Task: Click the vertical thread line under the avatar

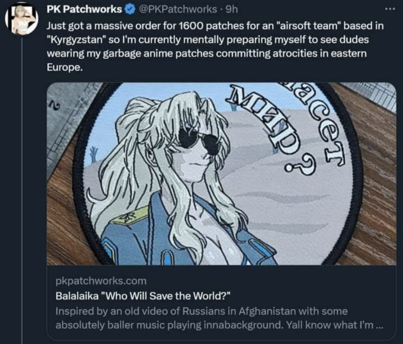Action: tap(22, 191)
